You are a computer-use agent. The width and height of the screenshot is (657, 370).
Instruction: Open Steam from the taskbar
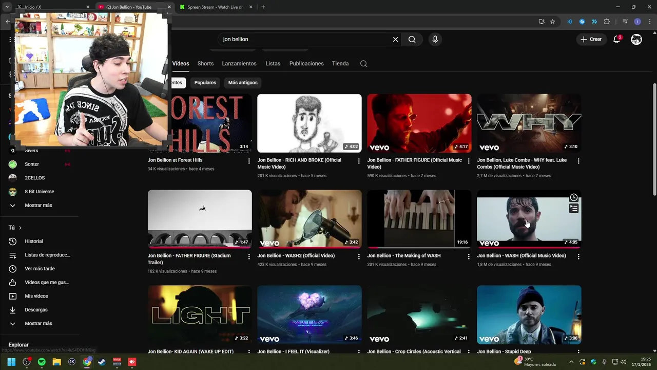[102, 362]
